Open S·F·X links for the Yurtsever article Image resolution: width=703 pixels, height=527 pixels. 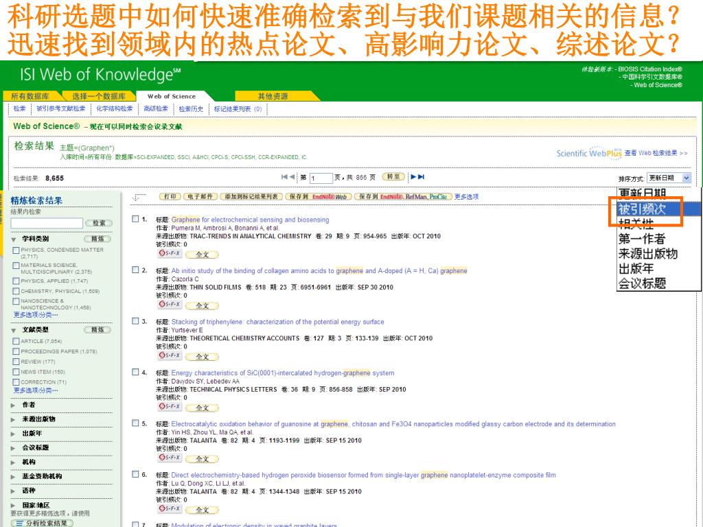[x=170, y=356]
